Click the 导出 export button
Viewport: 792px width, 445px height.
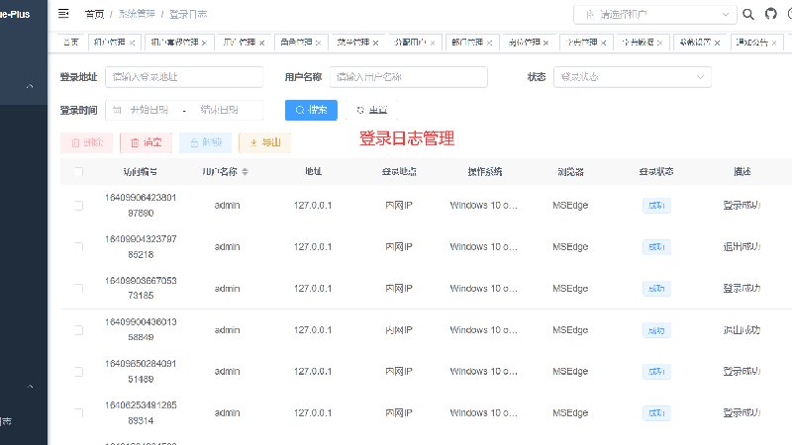265,142
